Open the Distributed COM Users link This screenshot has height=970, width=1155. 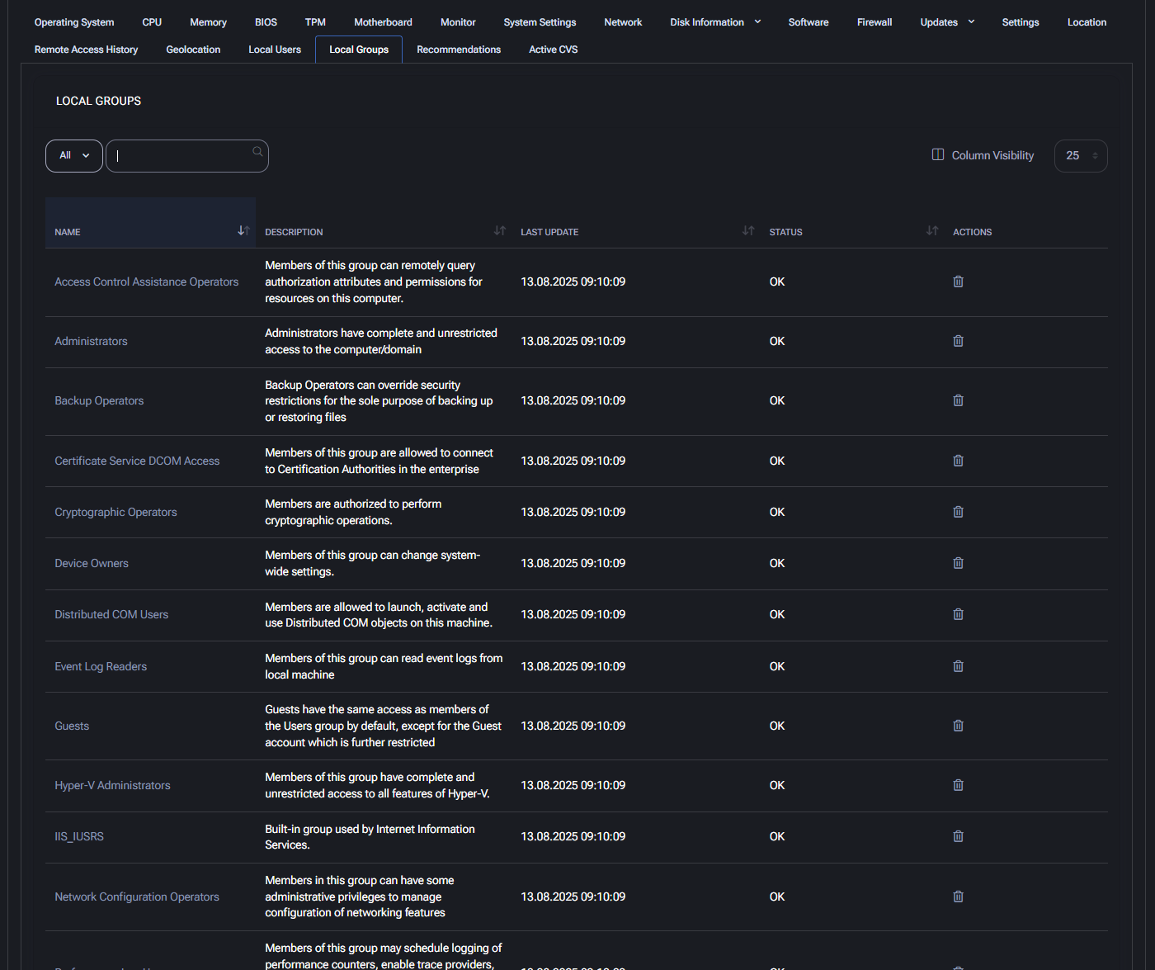point(111,614)
